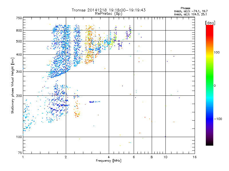Click the '1' MHz frequency tick label
229x171 pixels.
point(23,157)
